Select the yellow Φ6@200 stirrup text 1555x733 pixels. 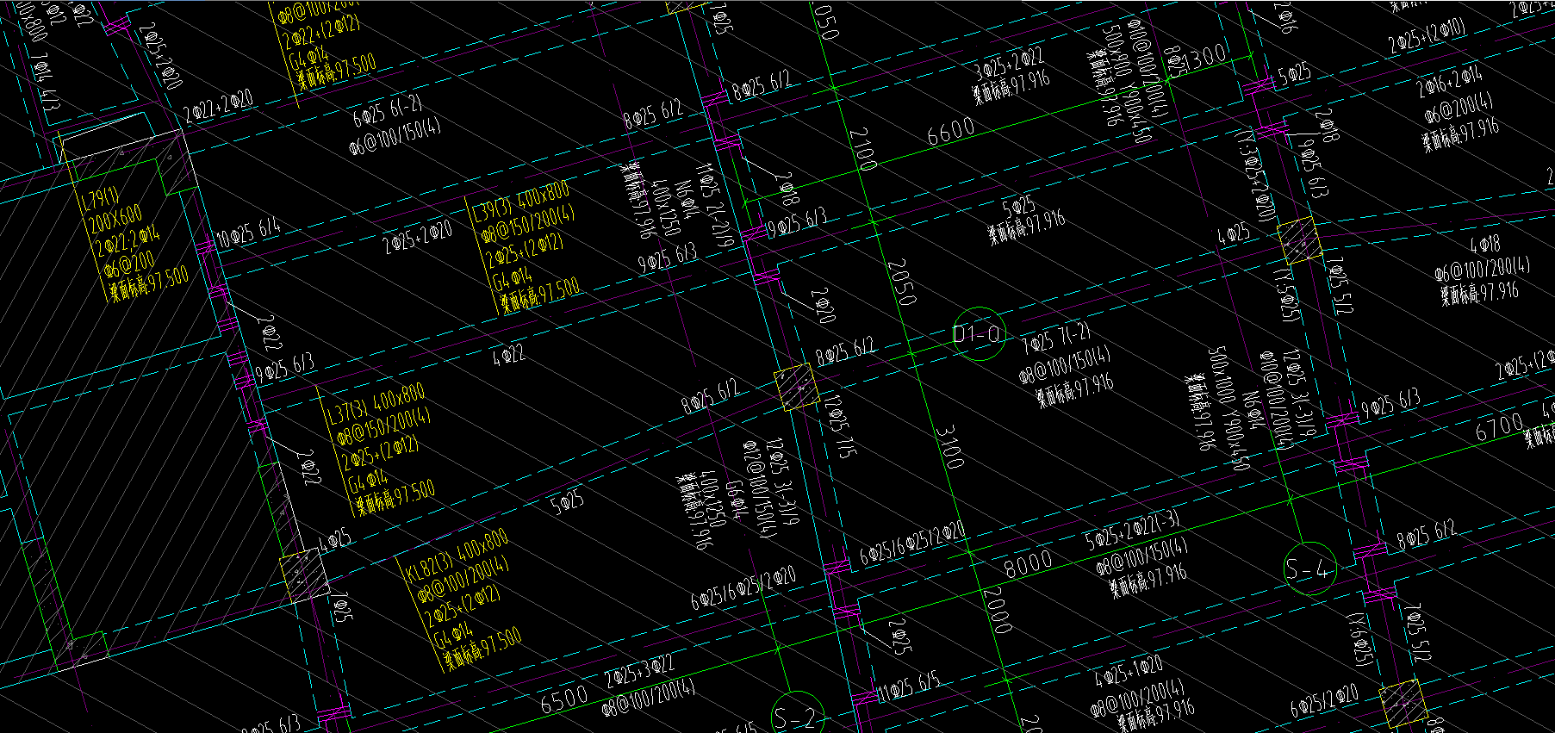[128, 266]
